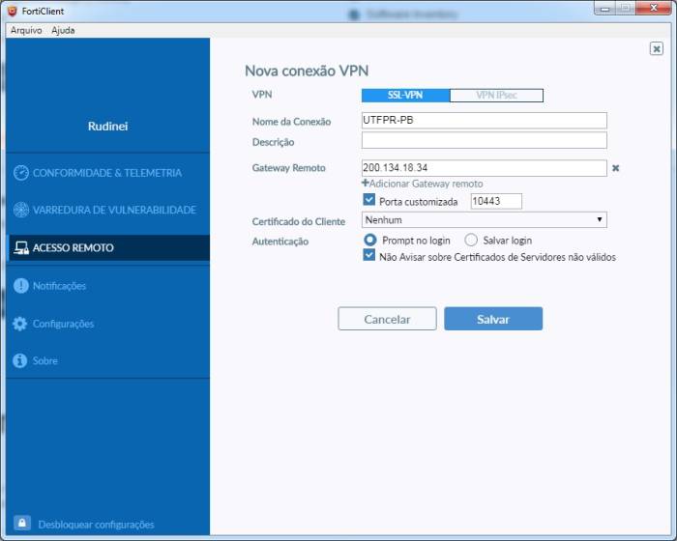Select the Prompt no login radio button

[x=370, y=240]
